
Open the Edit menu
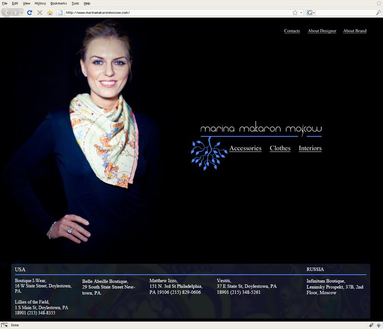(15, 3)
